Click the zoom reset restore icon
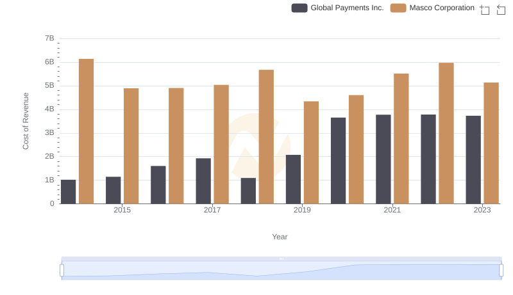The width and height of the screenshot is (513, 295). click(x=501, y=10)
